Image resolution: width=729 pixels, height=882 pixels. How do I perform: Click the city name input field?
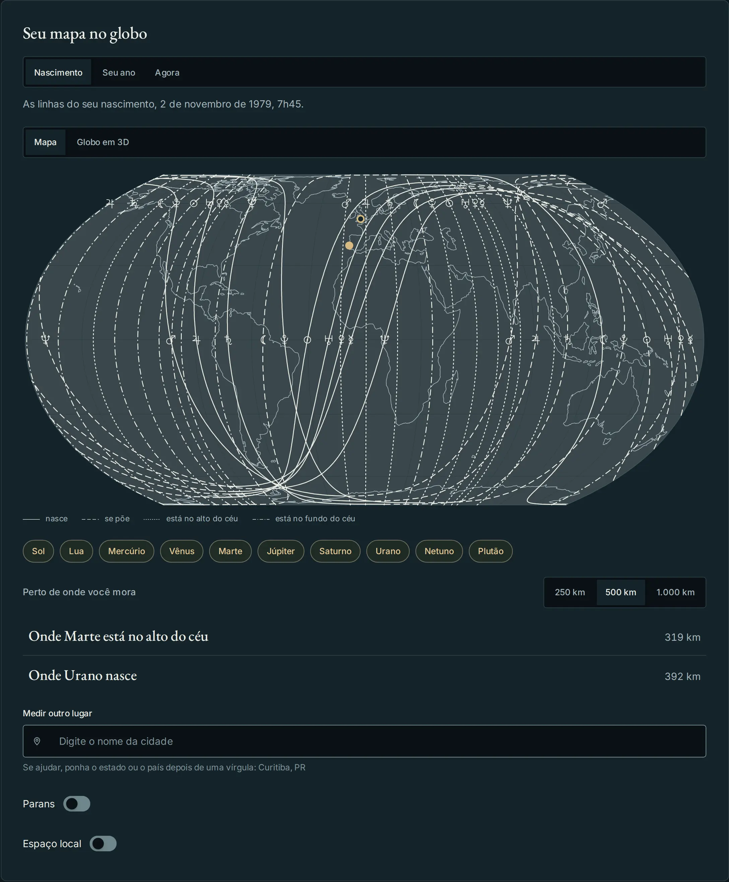pos(364,741)
